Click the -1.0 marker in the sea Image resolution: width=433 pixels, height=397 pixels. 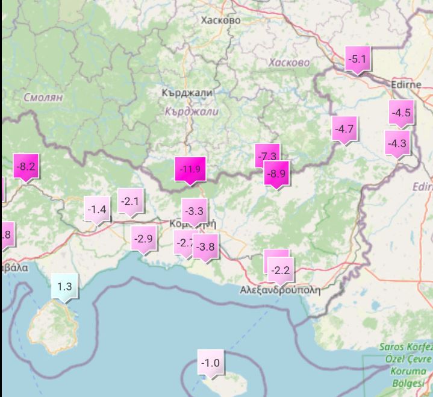click(211, 363)
